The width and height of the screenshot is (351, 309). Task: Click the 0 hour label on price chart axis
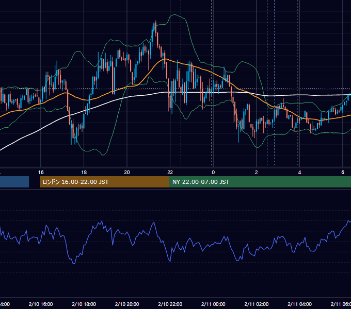tap(213, 173)
